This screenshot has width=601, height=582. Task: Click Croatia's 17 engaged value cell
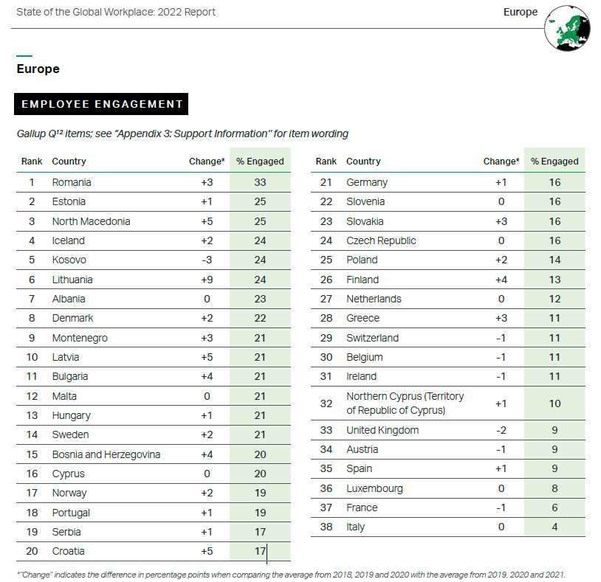pos(260,551)
